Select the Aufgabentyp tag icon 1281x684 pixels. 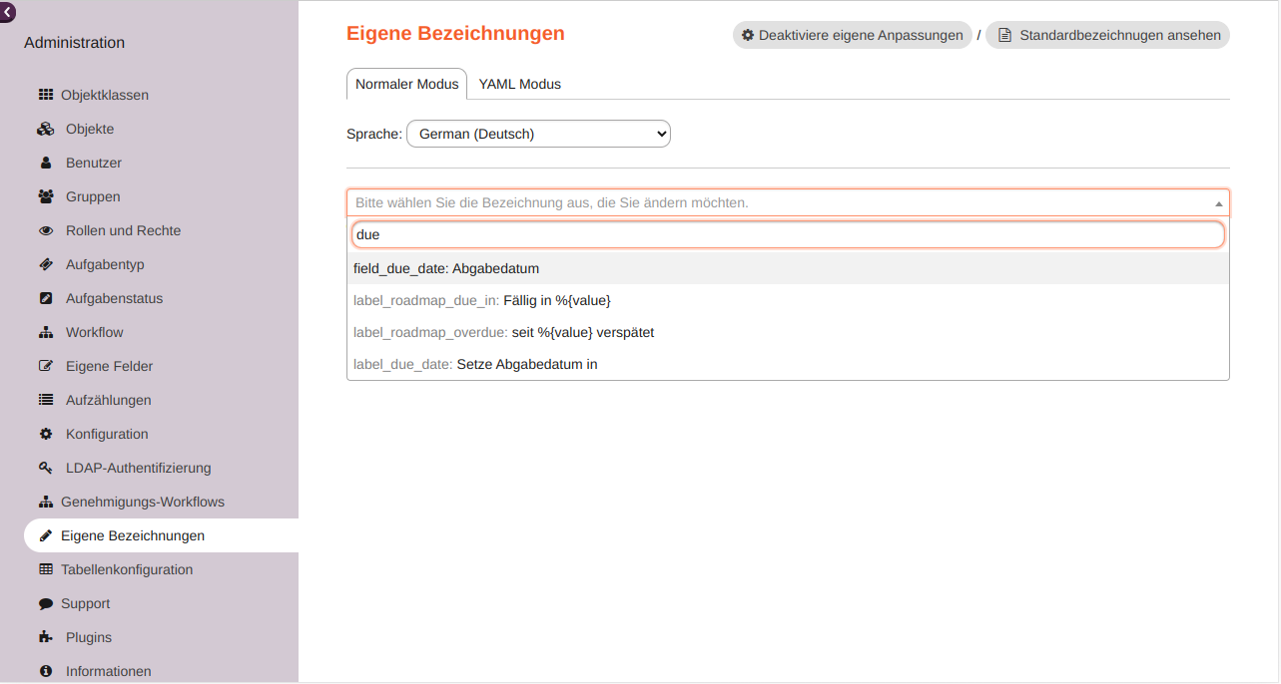point(45,264)
